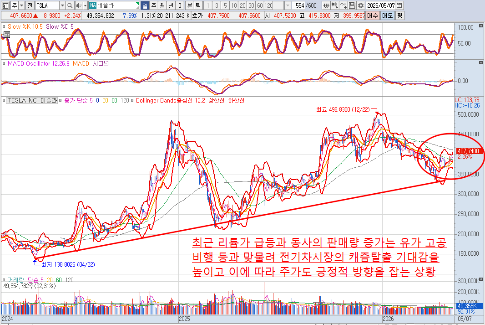485x325 pixels.
Task: Click the 호가 quote label
Action: [197, 15]
